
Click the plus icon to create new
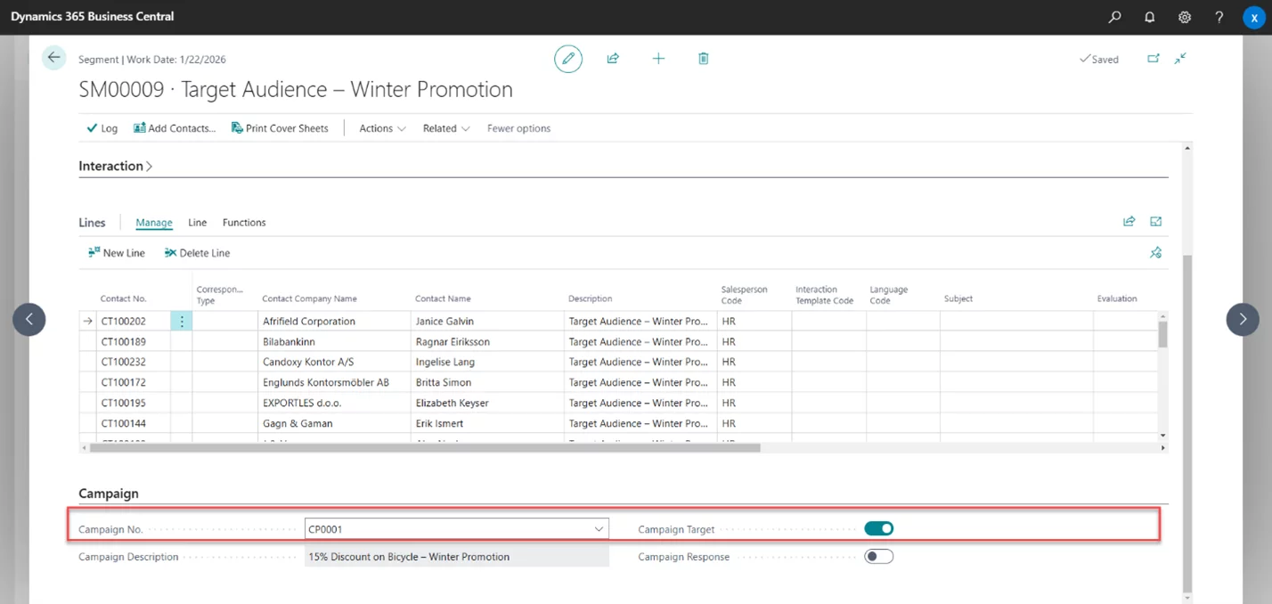658,59
